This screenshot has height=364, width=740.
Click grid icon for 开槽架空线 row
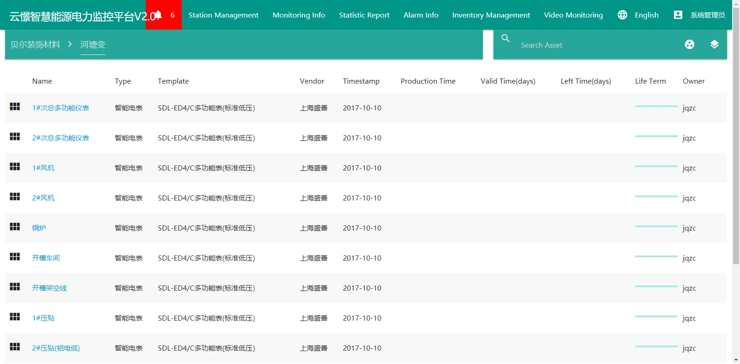point(15,287)
